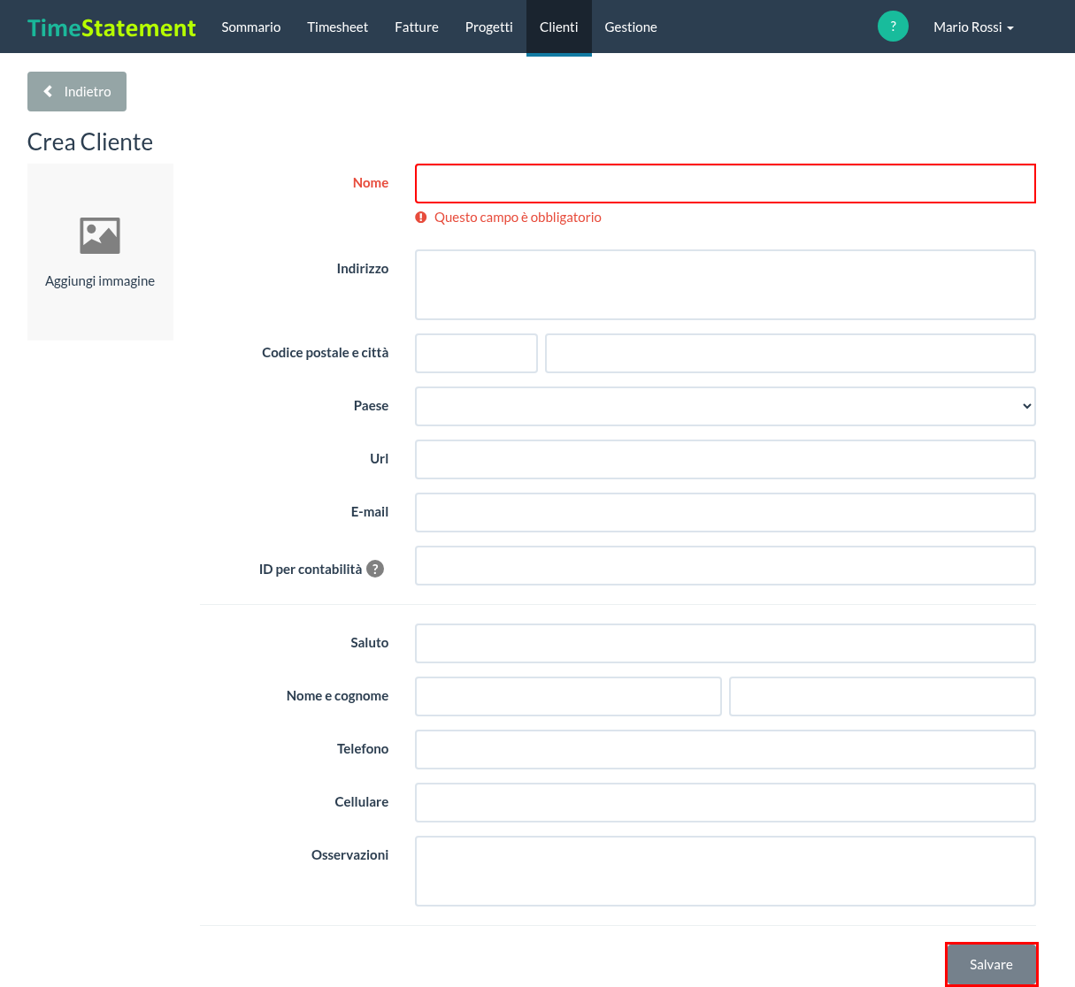This screenshot has height=987, width=1075.
Task: Focus the E-mail input field
Action: (726, 512)
